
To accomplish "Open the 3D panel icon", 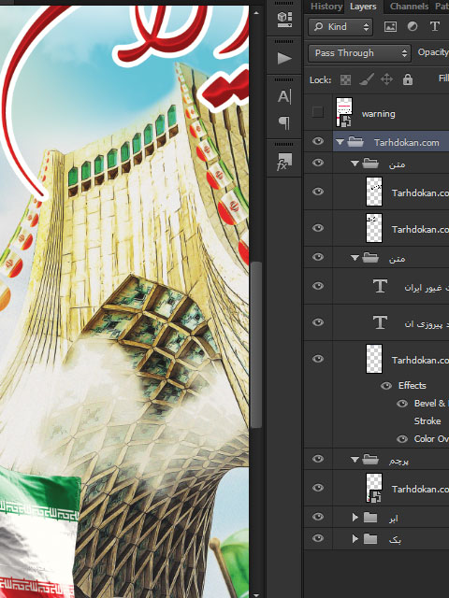I will click(x=284, y=19).
